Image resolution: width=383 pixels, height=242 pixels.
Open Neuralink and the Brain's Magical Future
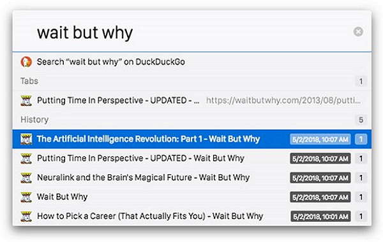[x=192, y=178]
